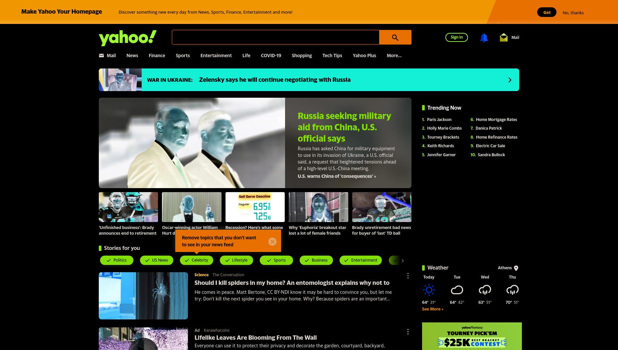Open trending topic Paris Jackson
618x350 pixels.
coord(439,120)
